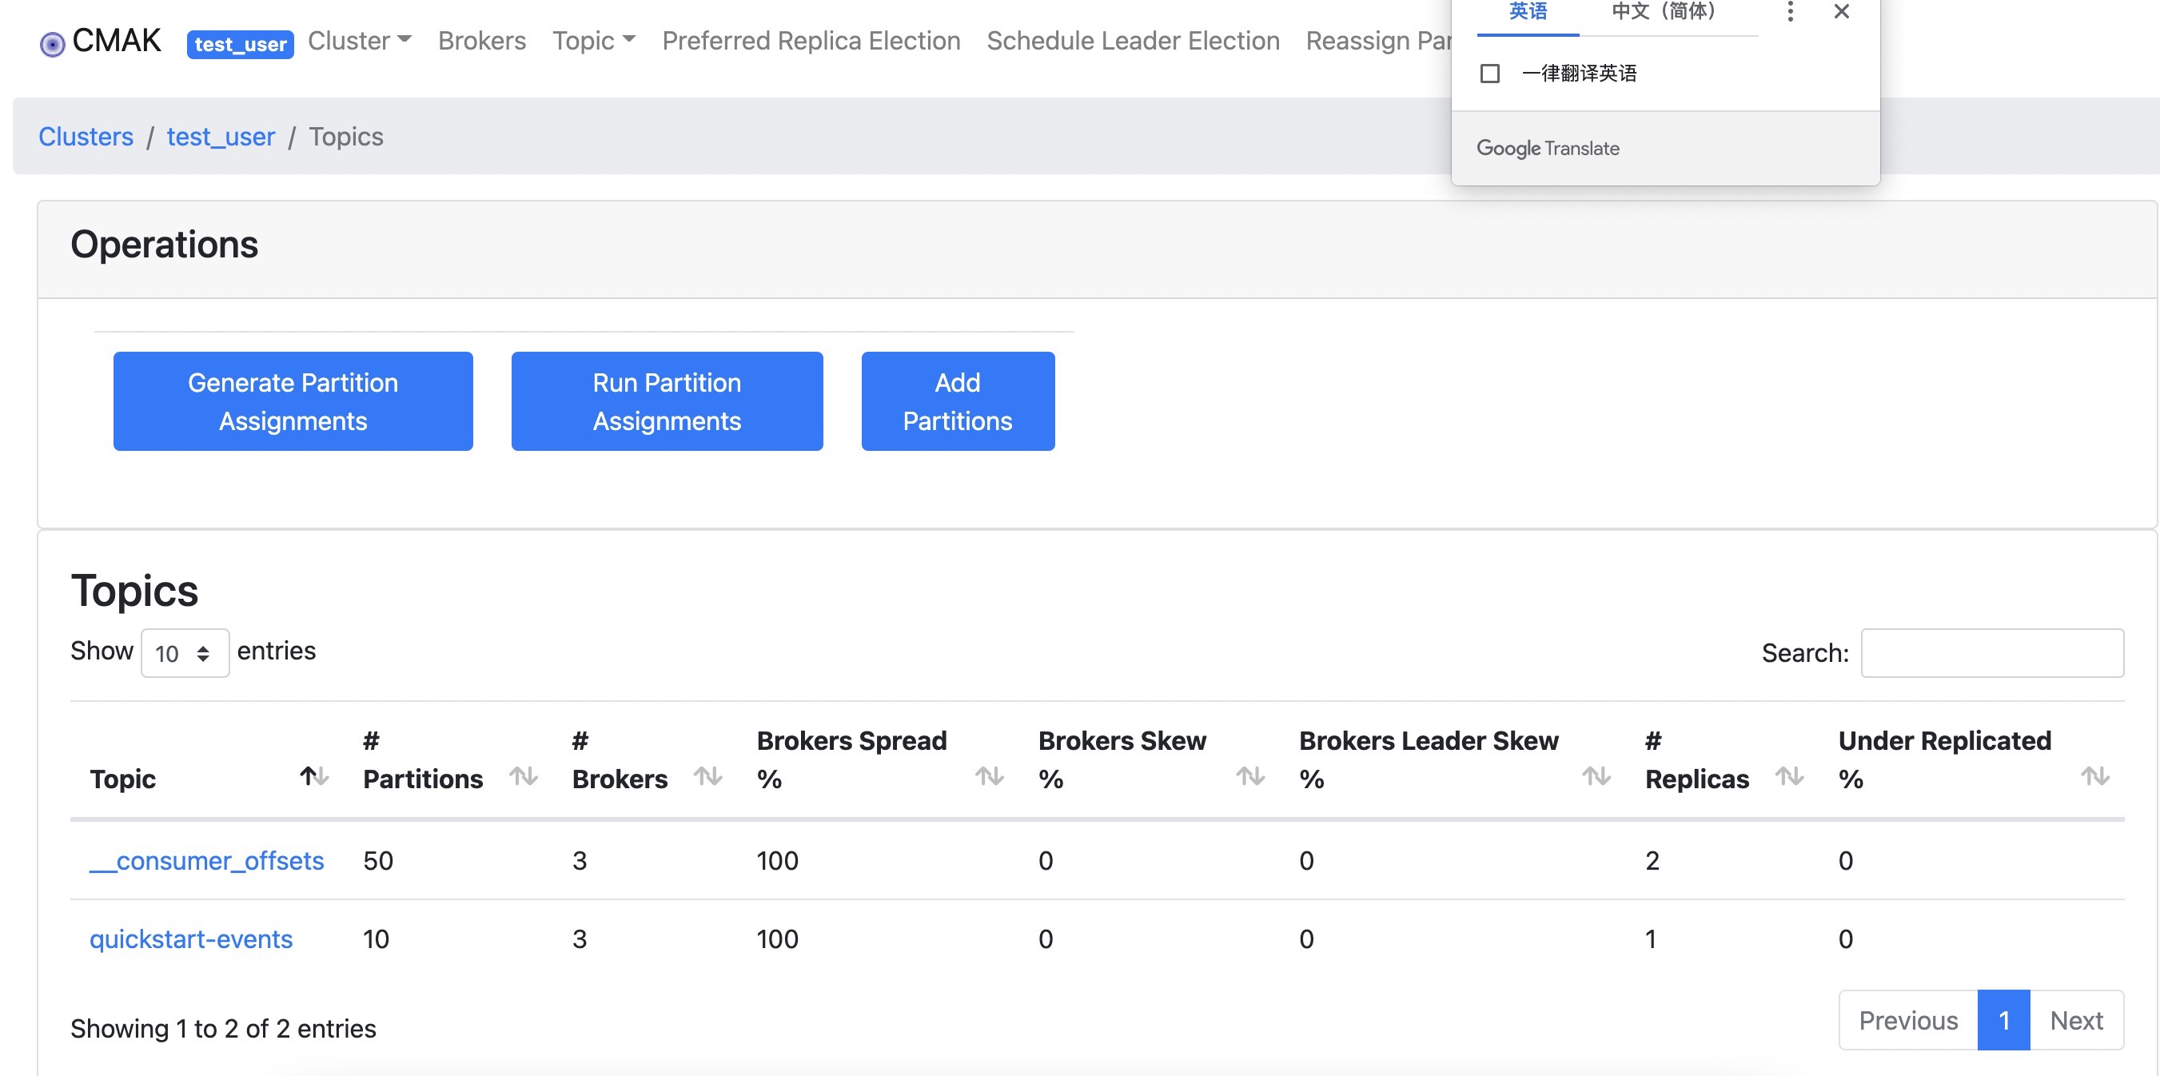Screen dimensions: 2160x1076
Task: Sort by Brokers Skew % arrows
Action: pyautogui.click(x=1250, y=775)
